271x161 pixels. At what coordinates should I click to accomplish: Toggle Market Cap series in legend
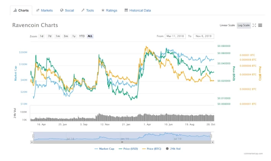(104, 148)
